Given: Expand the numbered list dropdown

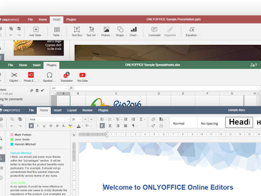Looking at the screenshot, I should (114, 119).
